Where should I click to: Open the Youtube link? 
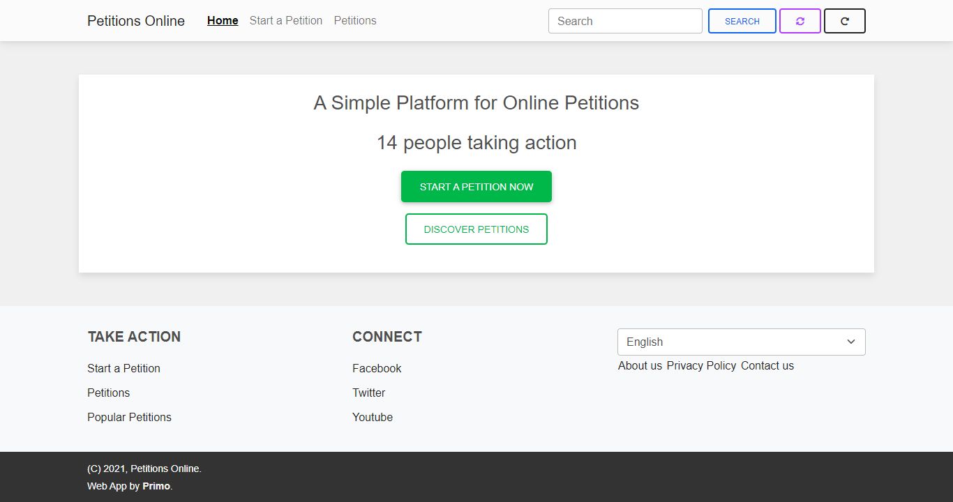tap(373, 417)
